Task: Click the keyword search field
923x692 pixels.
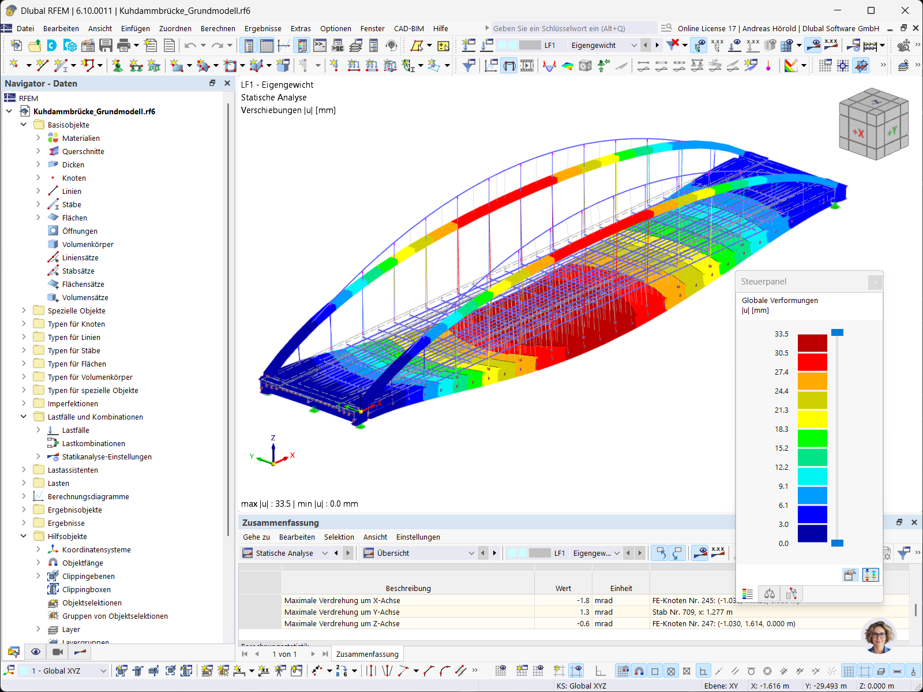Action: (571, 28)
